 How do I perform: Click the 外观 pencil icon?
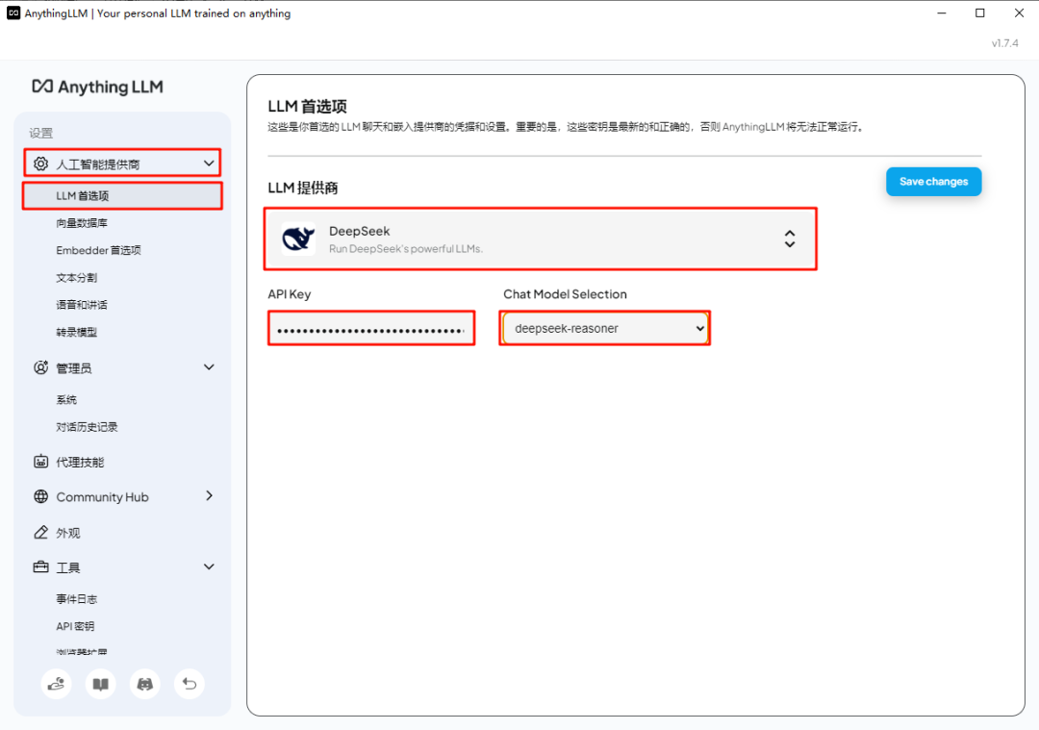coord(41,532)
